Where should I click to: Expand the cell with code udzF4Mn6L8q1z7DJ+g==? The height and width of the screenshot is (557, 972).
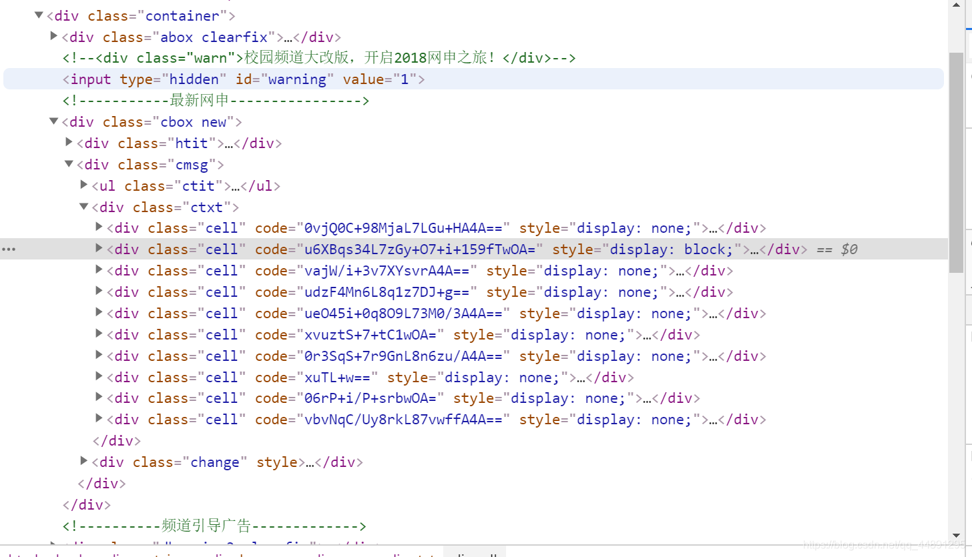(99, 291)
